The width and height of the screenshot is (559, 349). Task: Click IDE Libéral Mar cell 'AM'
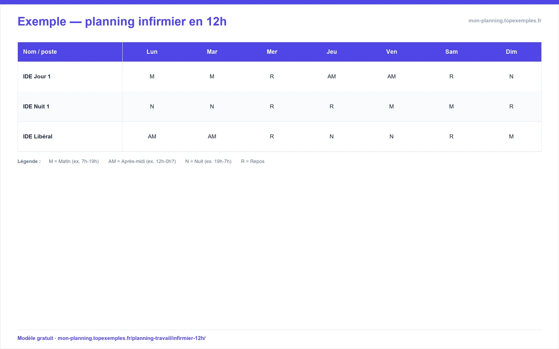[x=212, y=136]
